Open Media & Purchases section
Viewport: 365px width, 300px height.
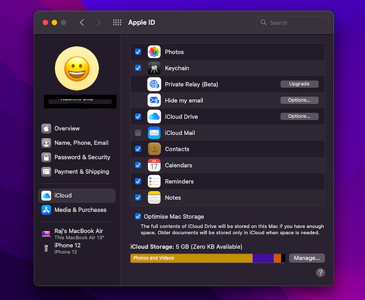click(77, 210)
